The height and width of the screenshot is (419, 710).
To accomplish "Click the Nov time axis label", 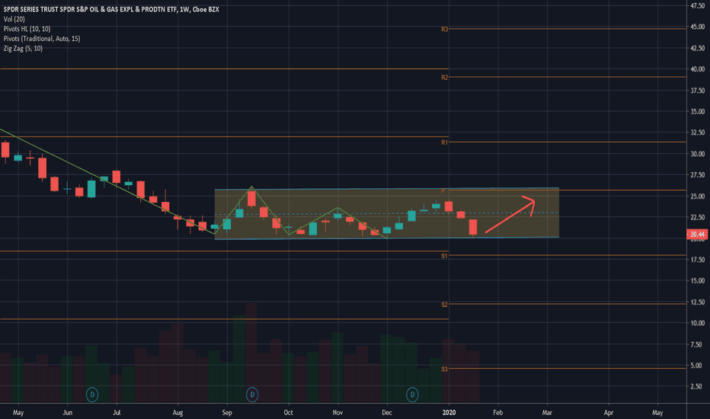I will [x=337, y=412].
